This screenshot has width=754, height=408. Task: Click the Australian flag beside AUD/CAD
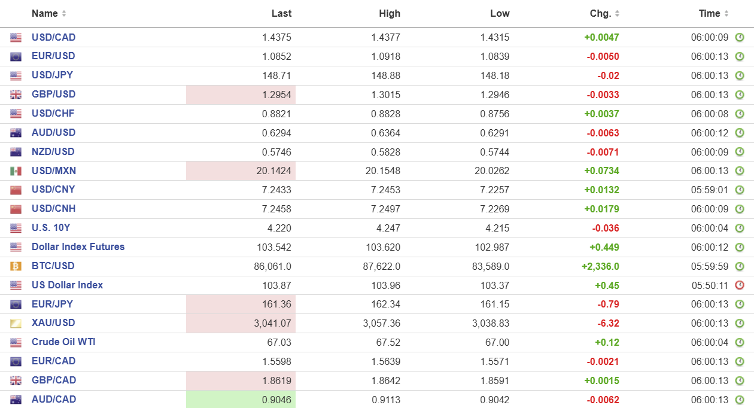tap(16, 400)
